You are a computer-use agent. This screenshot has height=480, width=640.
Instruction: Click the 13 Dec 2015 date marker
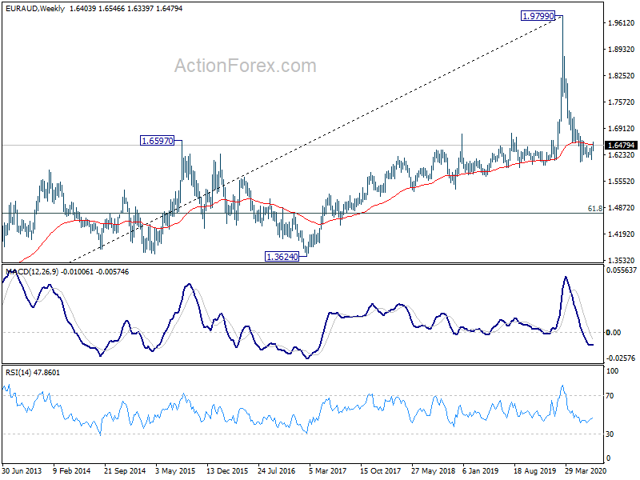227,470
